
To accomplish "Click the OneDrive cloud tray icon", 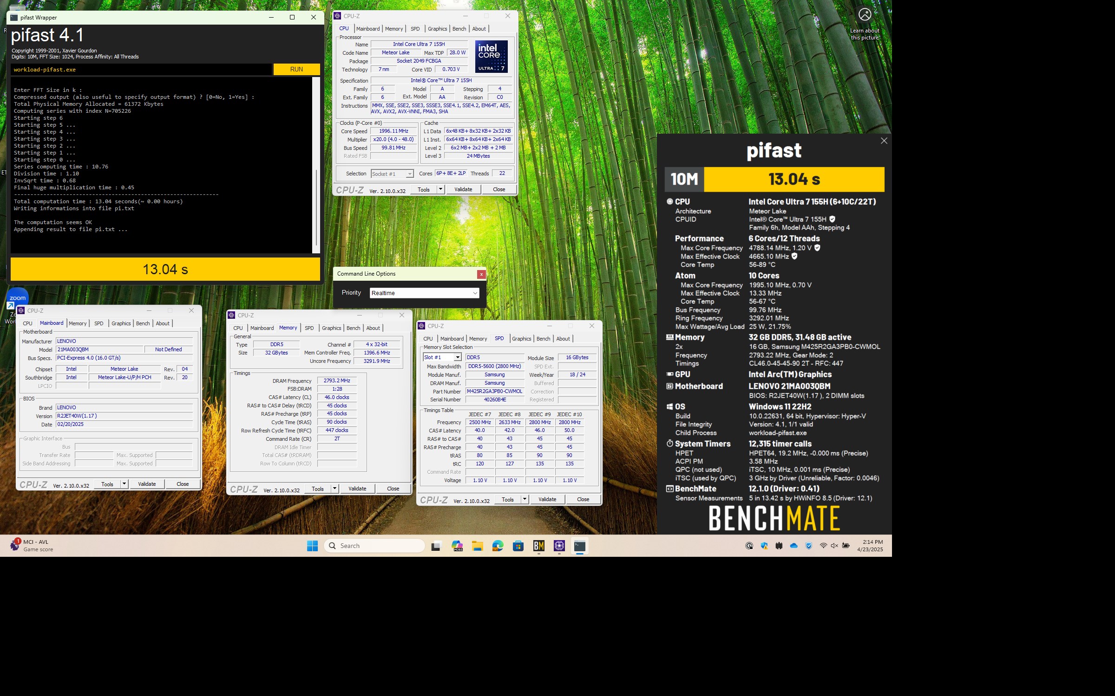I will tap(794, 546).
